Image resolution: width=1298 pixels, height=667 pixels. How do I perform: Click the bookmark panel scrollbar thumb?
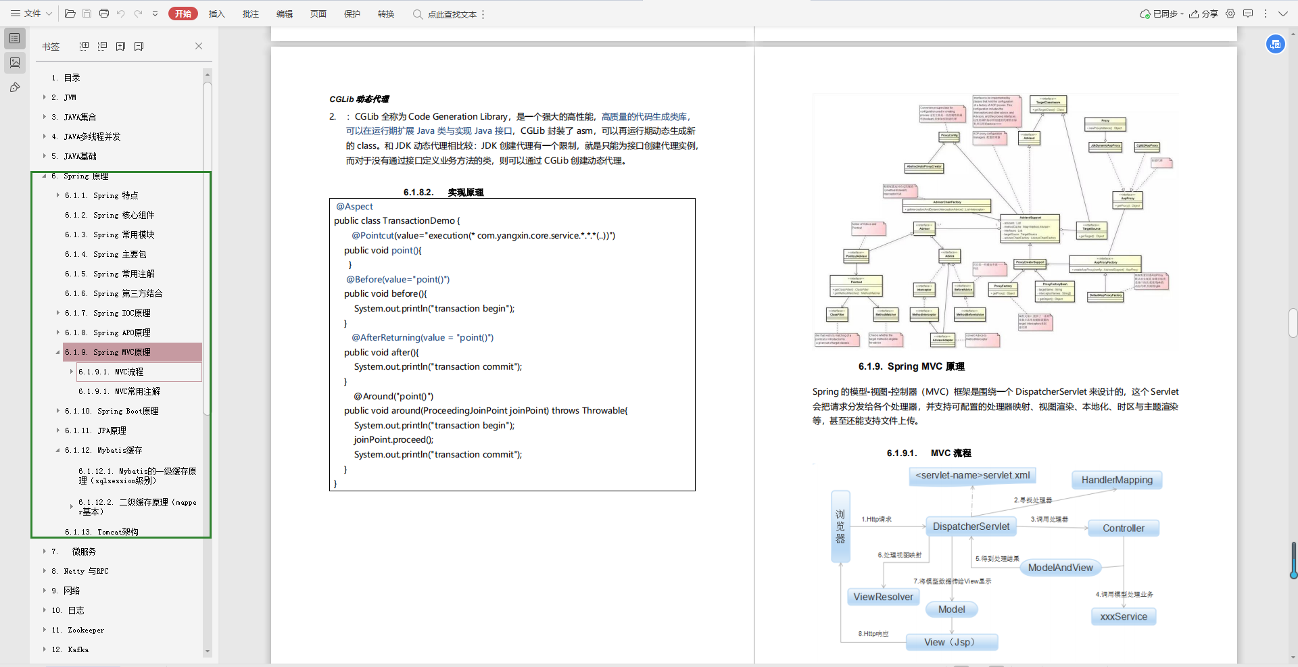pyautogui.click(x=207, y=249)
